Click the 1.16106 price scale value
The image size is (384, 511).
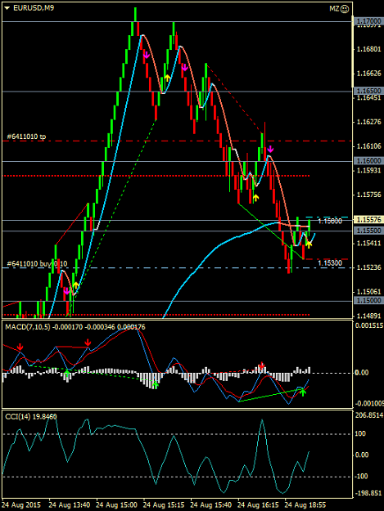pos(369,146)
